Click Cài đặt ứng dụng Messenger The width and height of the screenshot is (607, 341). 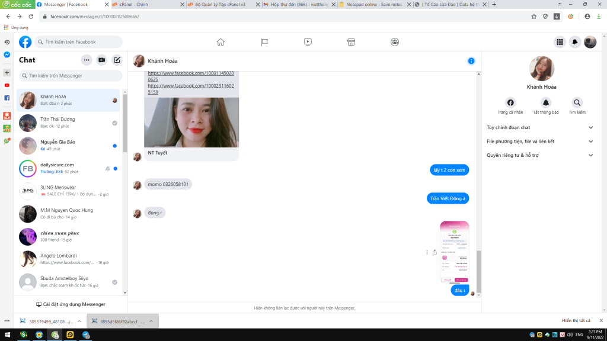[71, 304]
